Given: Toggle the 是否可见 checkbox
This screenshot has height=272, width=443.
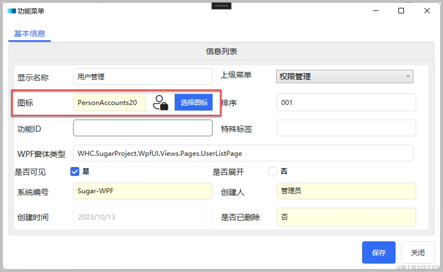Looking at the screenshot, I should pyautogui.click(x=75, y=171).
